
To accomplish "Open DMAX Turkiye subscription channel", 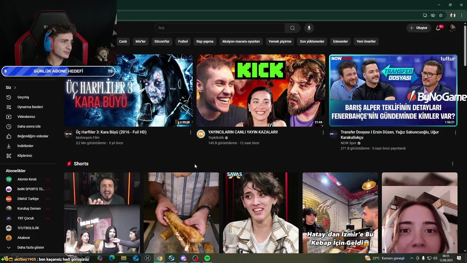I will coord(27,199).
